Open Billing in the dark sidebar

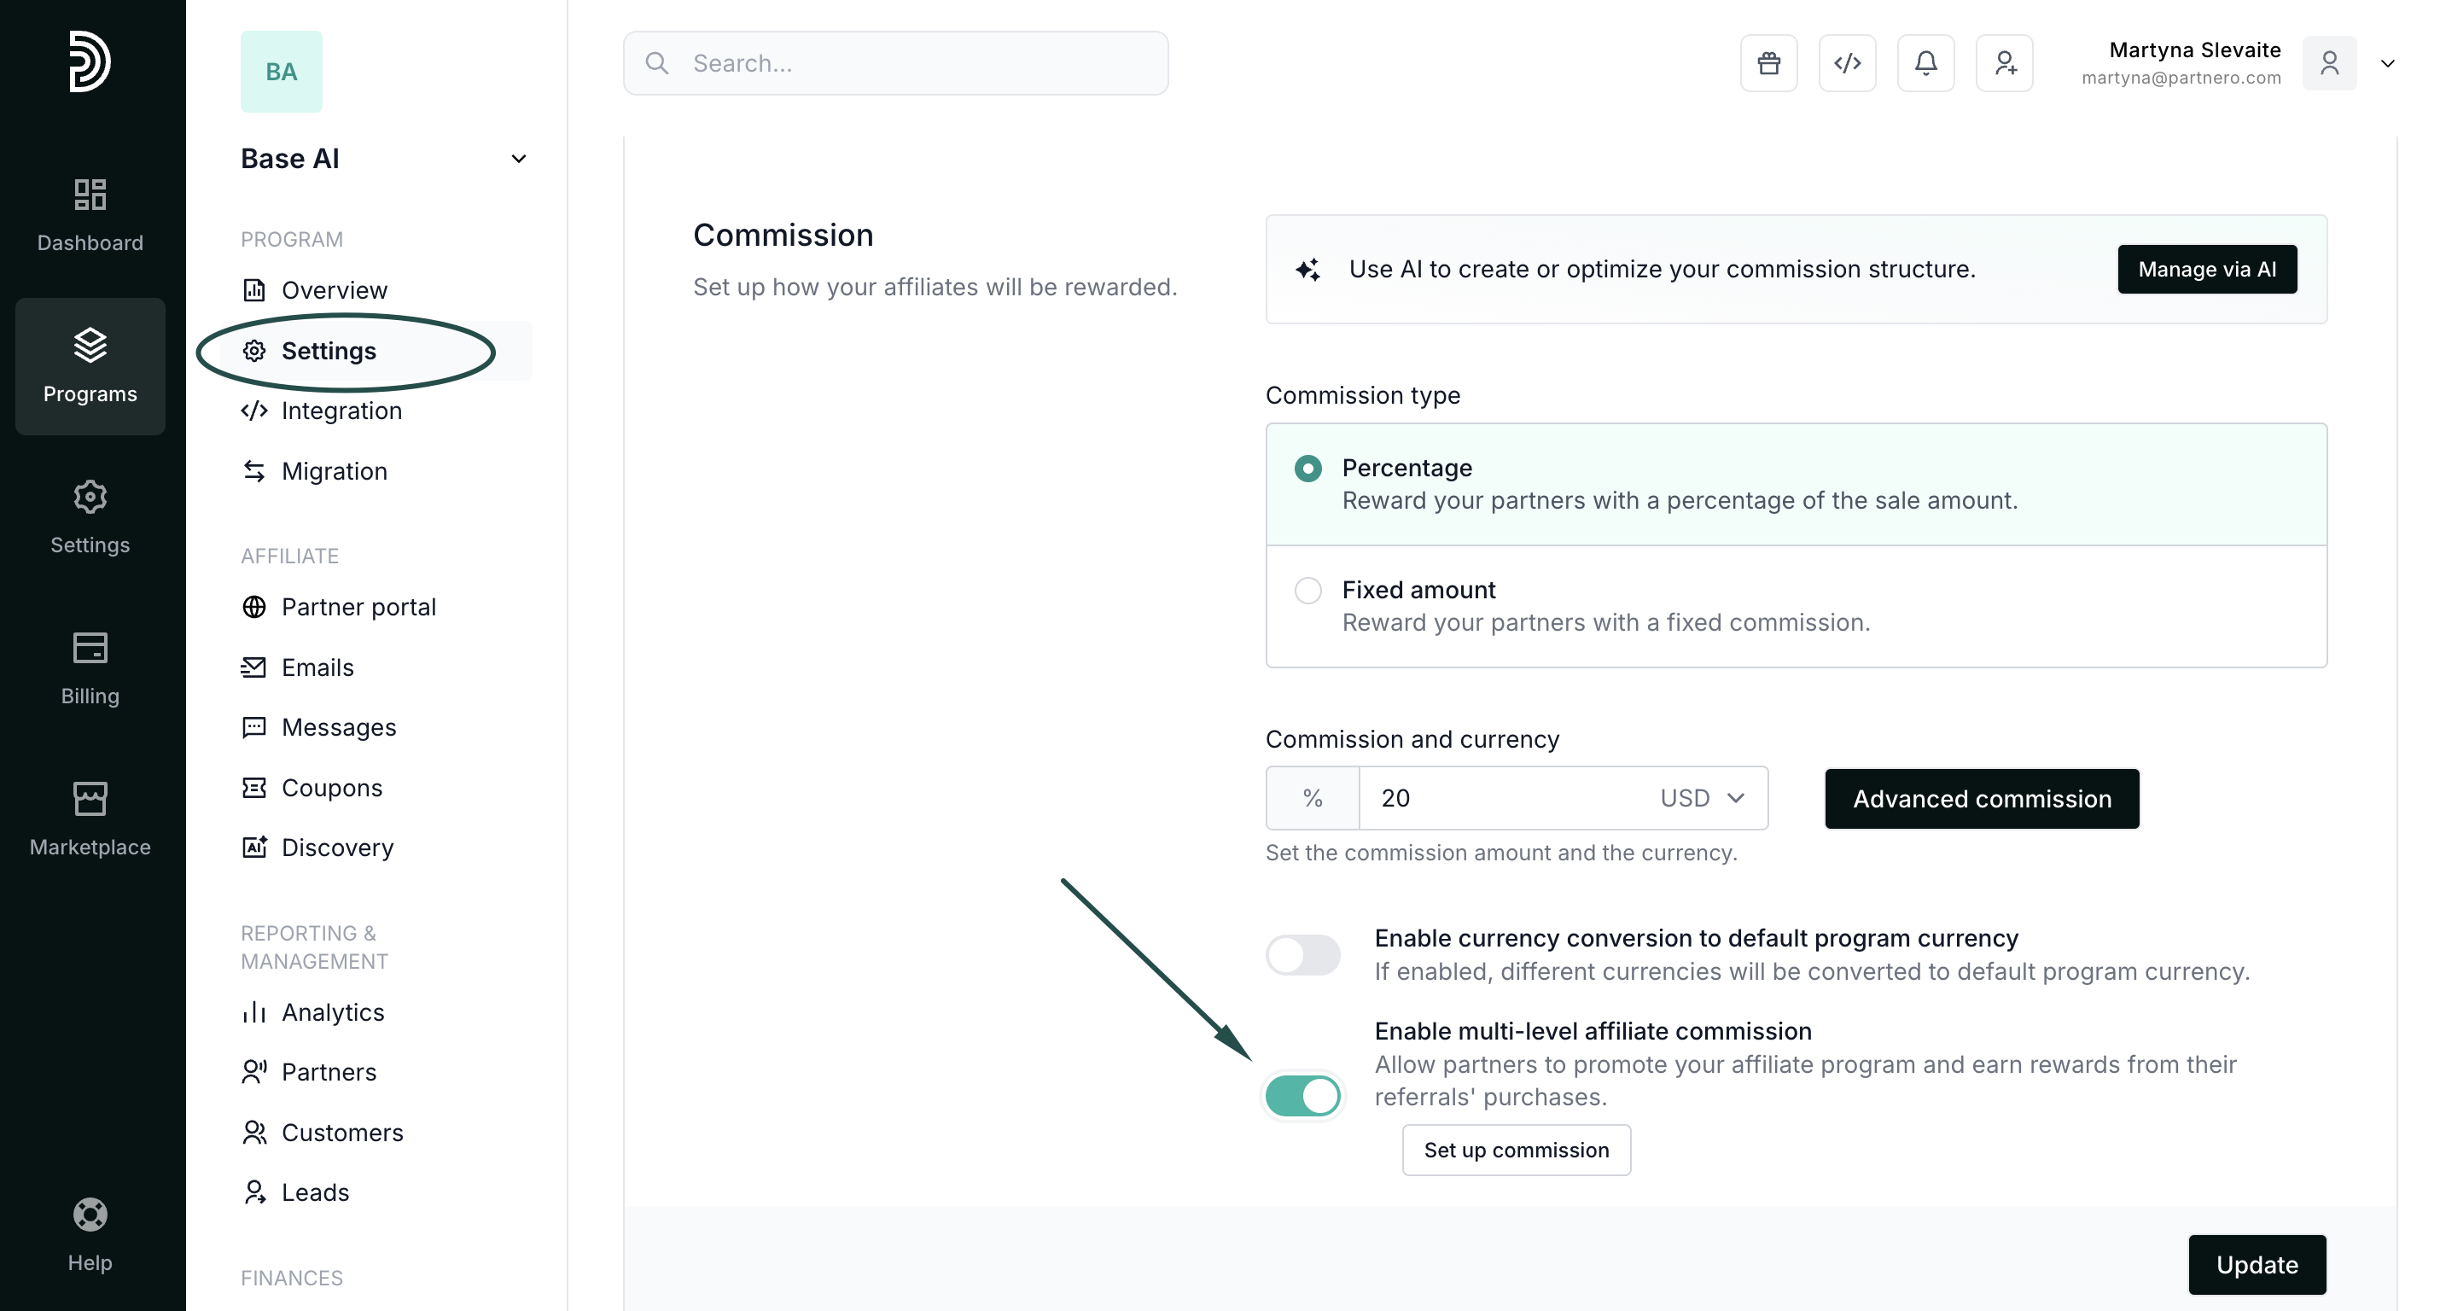90,668
